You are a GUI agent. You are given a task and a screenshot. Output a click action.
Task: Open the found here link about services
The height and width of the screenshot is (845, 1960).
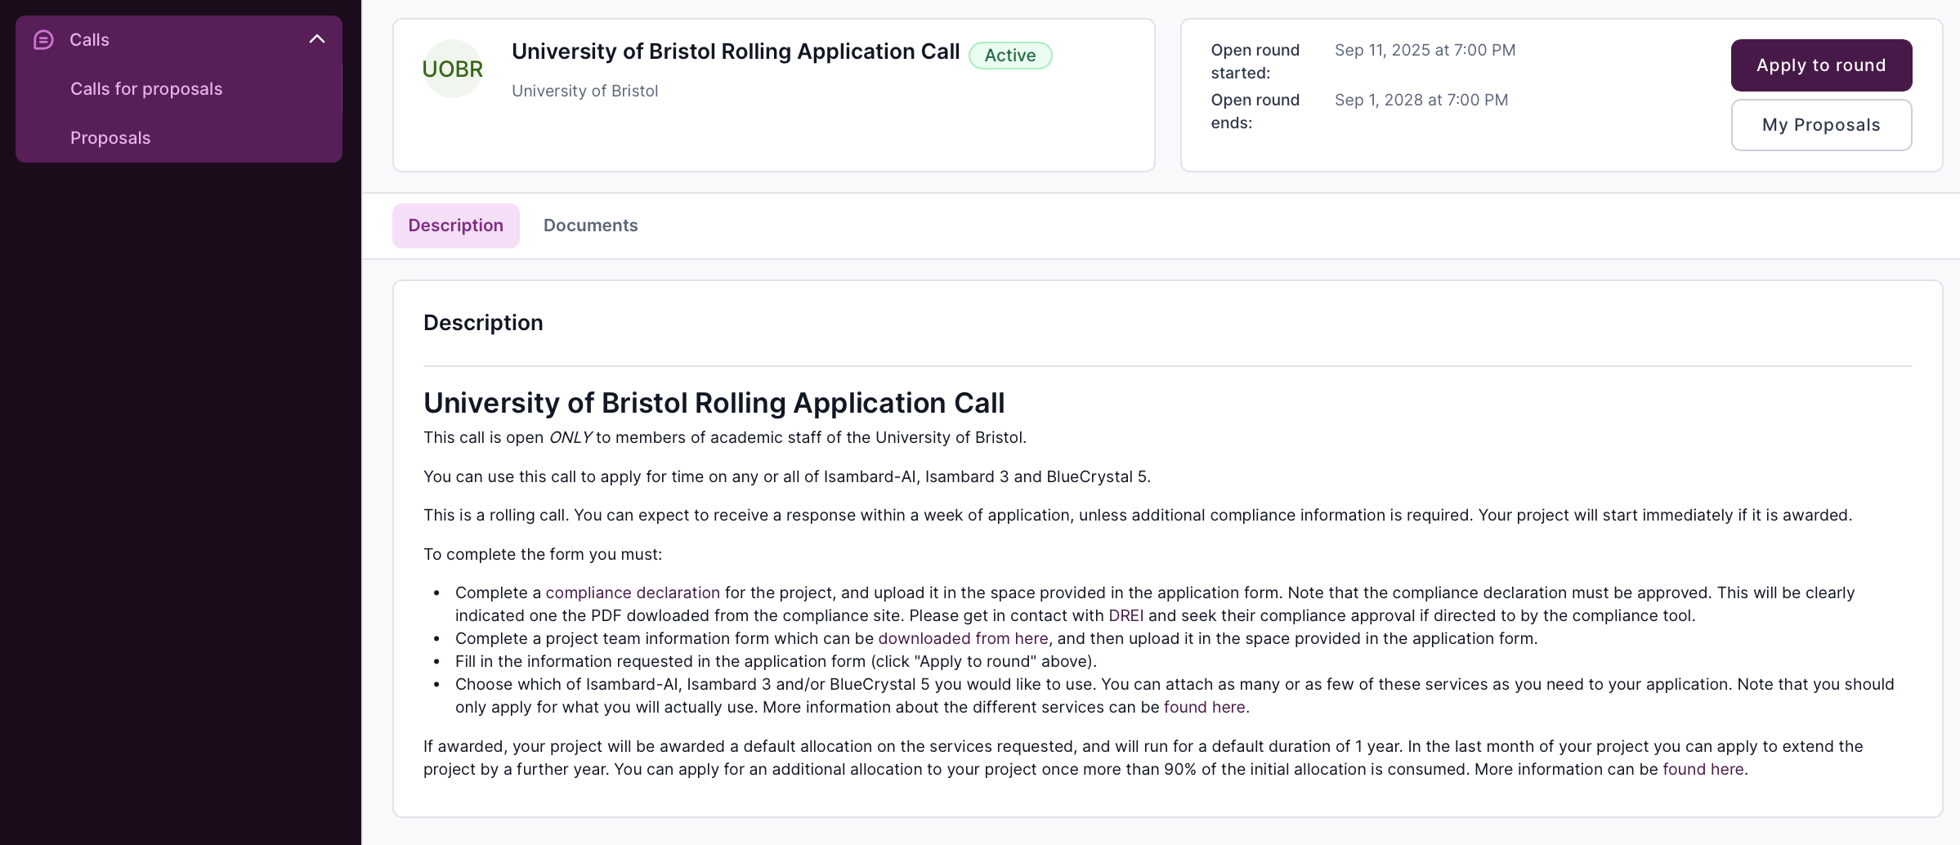click(1204, 707)
